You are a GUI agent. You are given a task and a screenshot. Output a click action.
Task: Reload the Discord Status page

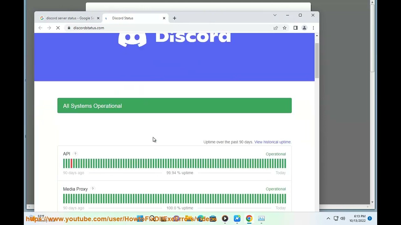coord(58,28)
